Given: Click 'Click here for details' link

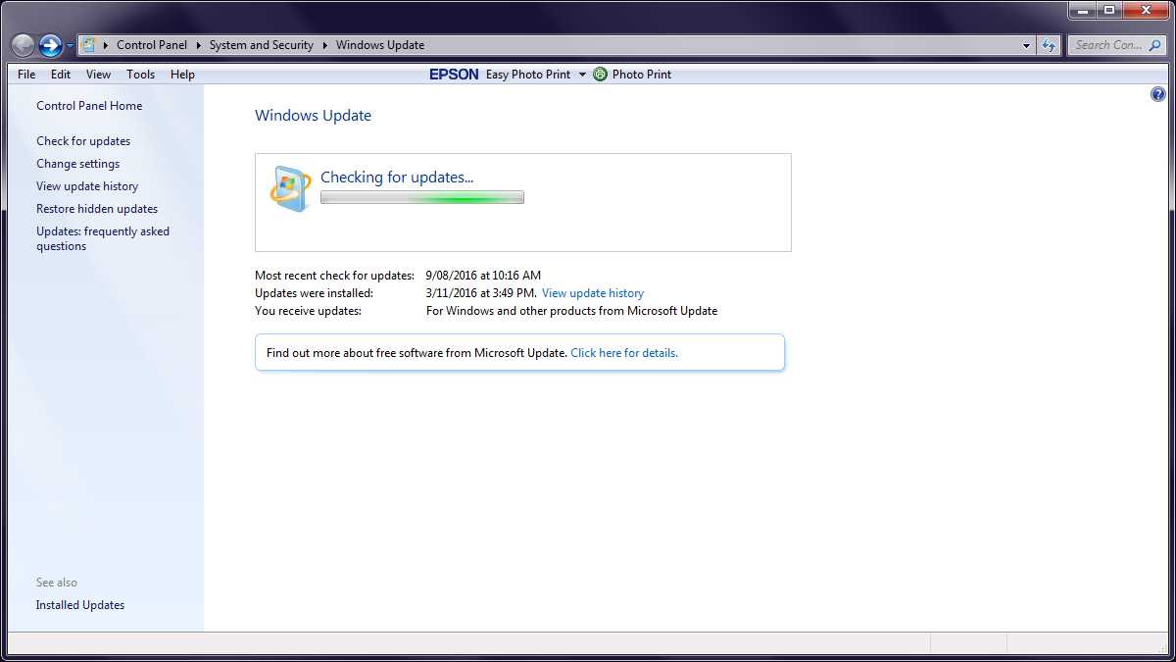Looking at the screenshot, I should coord(624,353).
